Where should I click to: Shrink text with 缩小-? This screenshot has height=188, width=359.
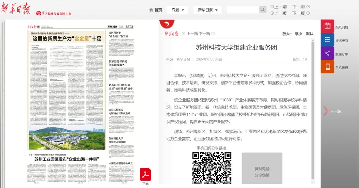pyautogui.click(x=299, y=34)
